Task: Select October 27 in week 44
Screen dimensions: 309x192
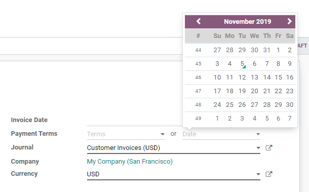Action: (217, 50)
